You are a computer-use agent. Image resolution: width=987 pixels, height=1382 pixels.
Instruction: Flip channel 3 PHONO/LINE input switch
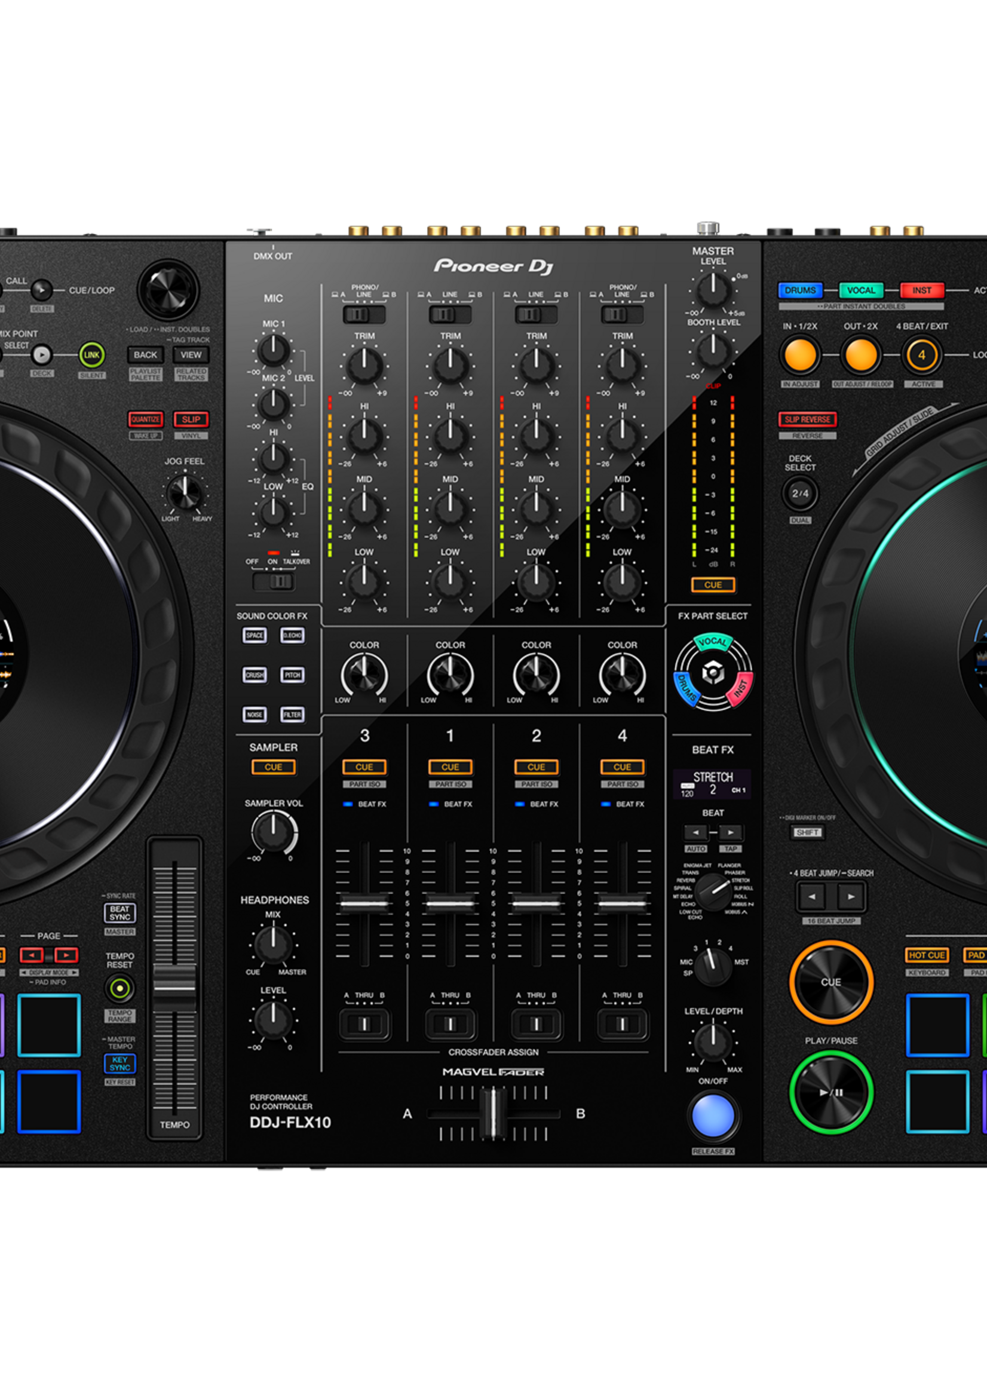[x=364, y=315]
